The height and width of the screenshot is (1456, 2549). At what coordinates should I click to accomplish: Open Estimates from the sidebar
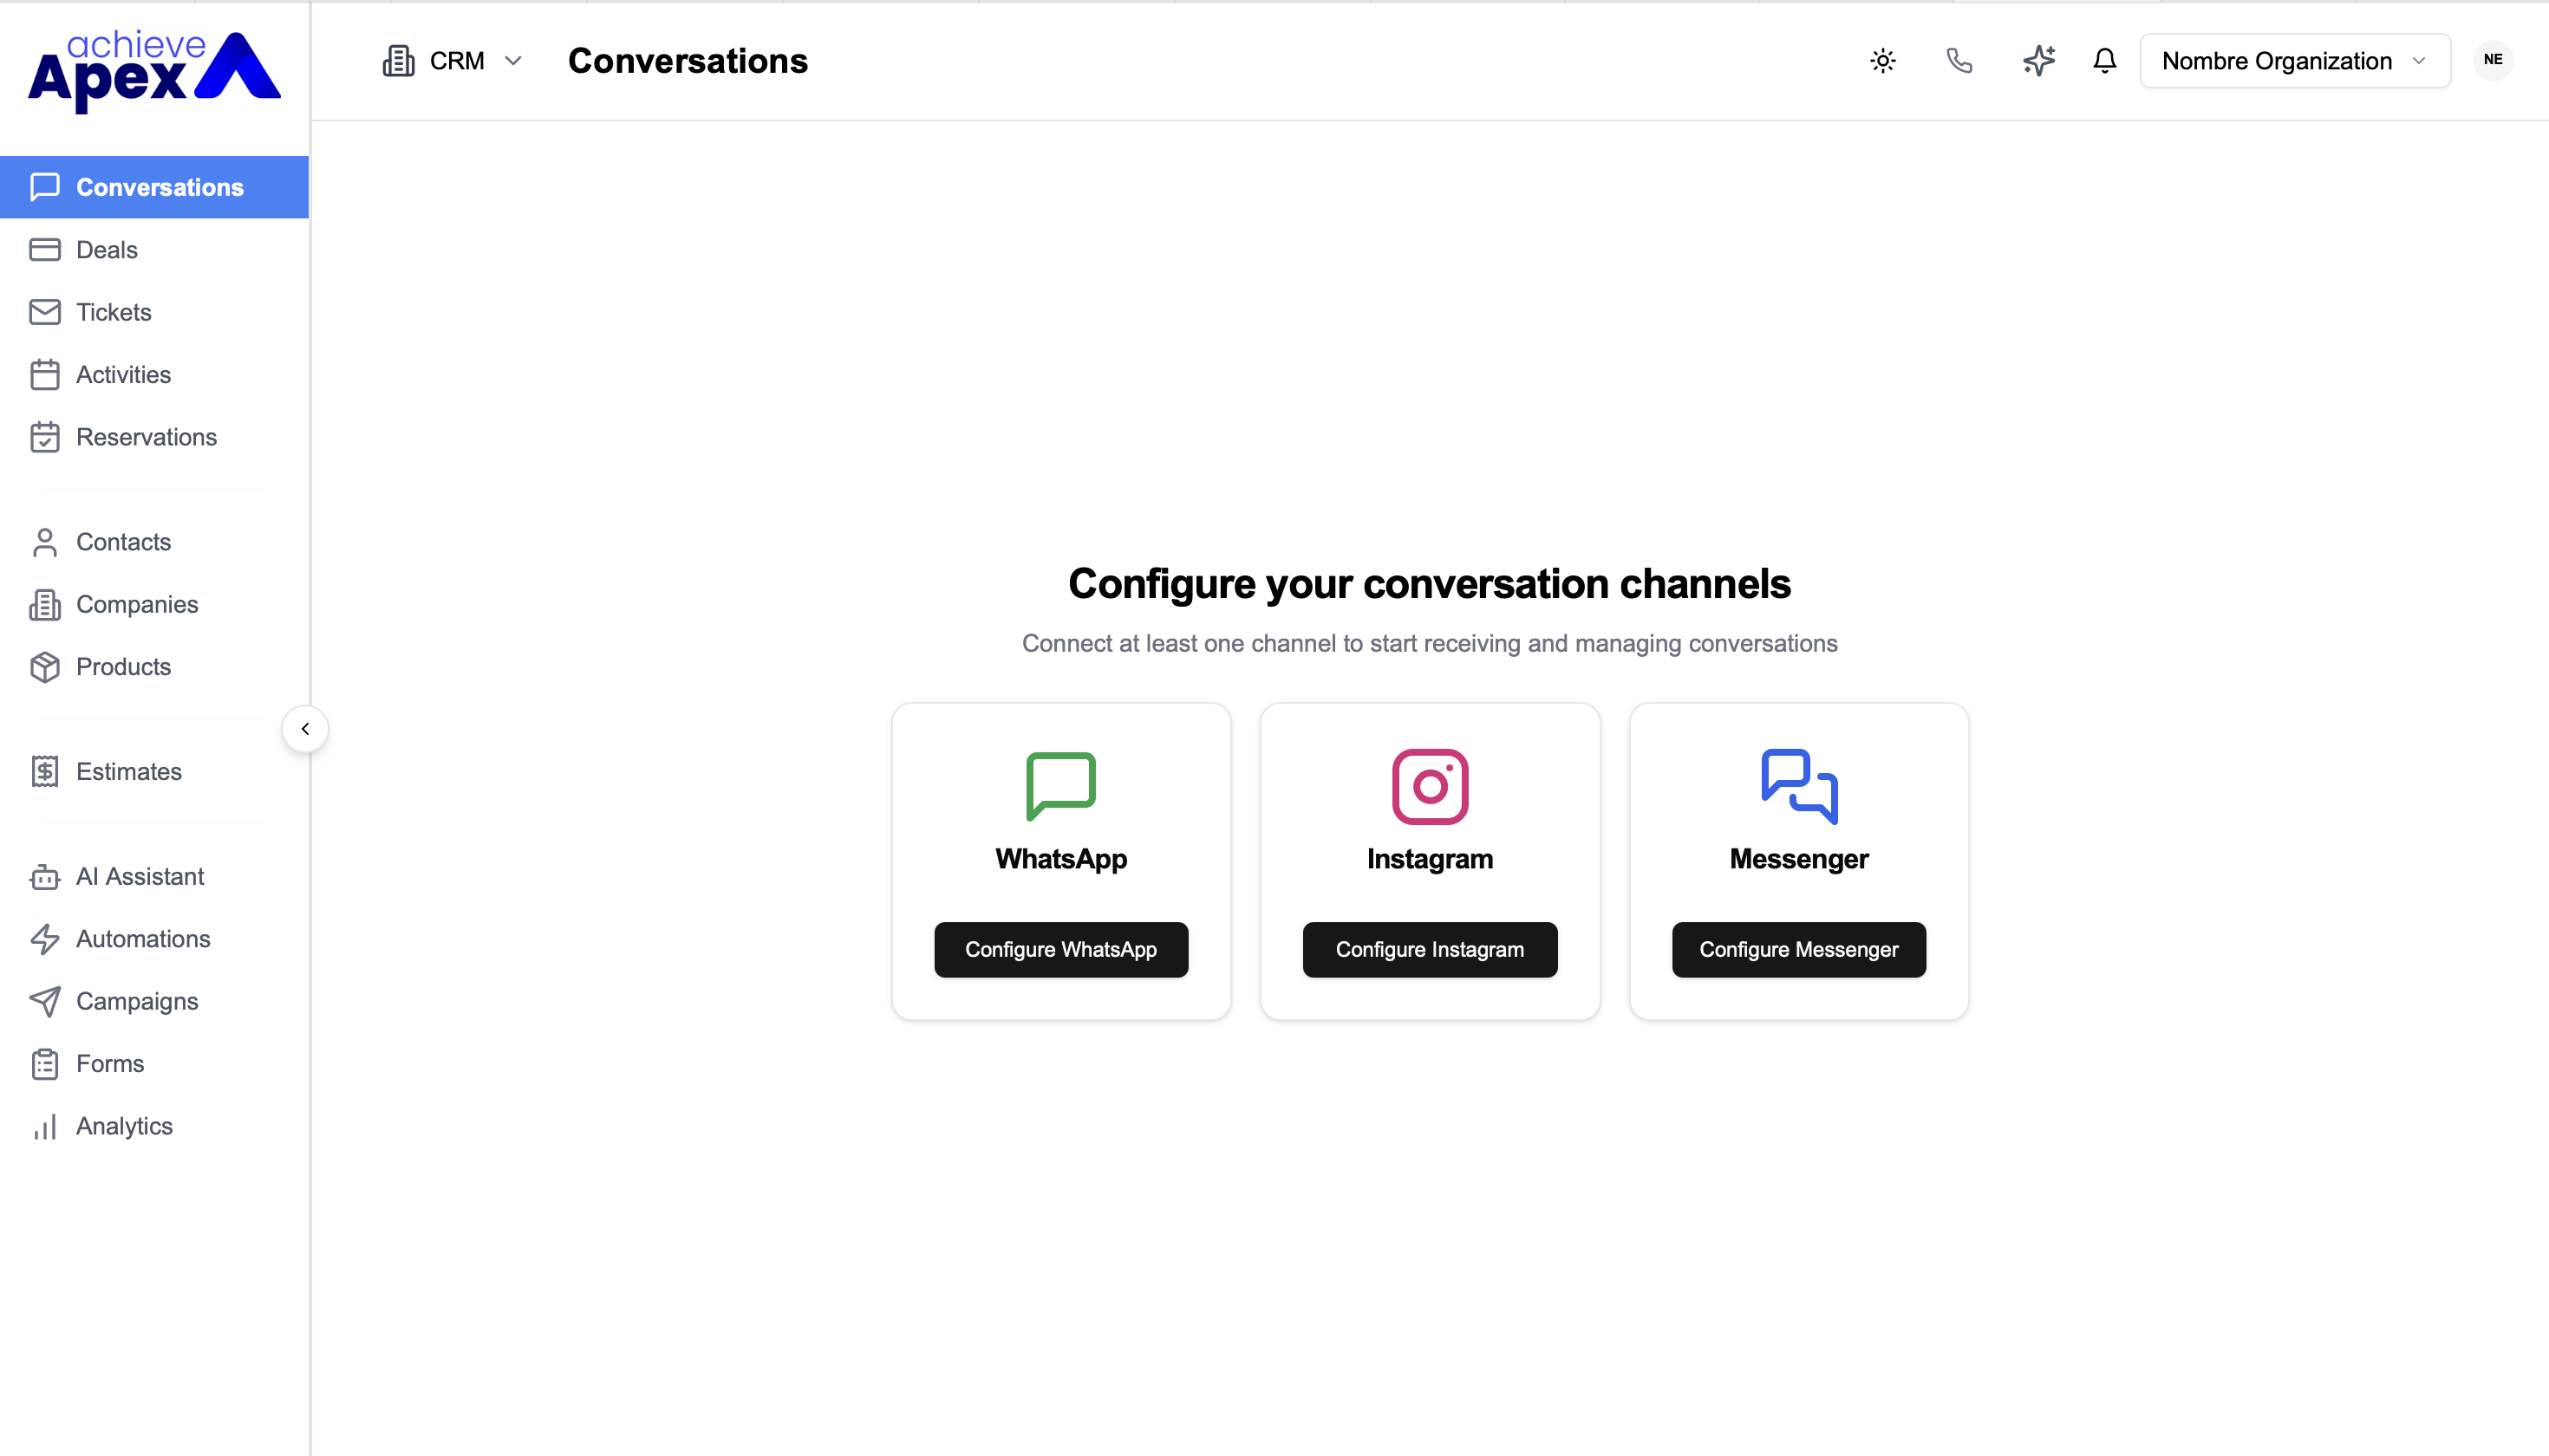point(154,772)
